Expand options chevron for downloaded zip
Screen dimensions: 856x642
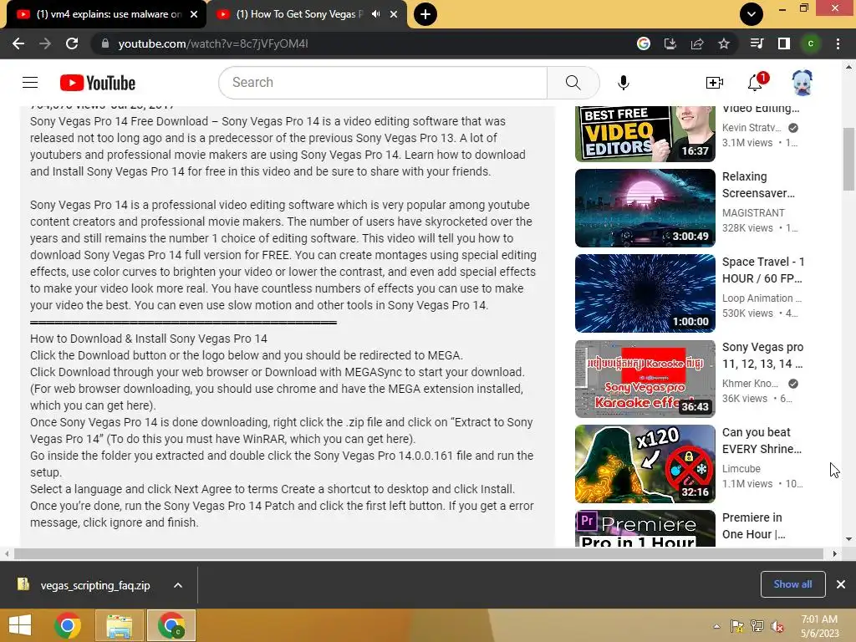[177, 585]
